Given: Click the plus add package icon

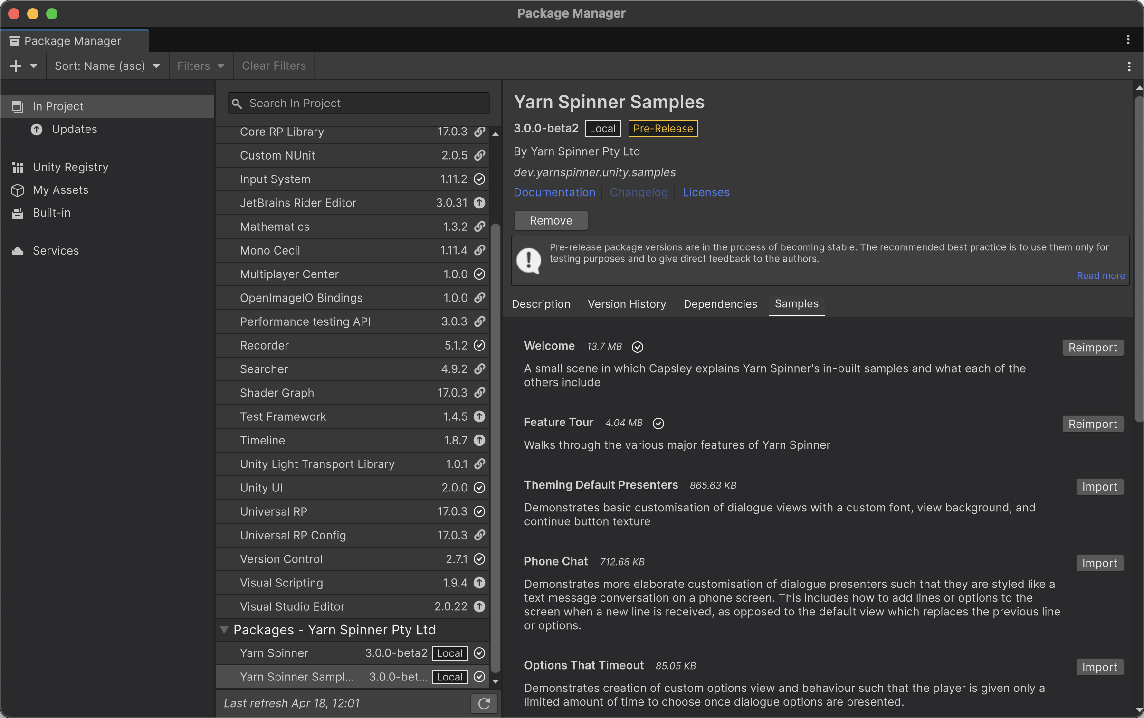Looking at the screenshot, I should click(16, 66).
